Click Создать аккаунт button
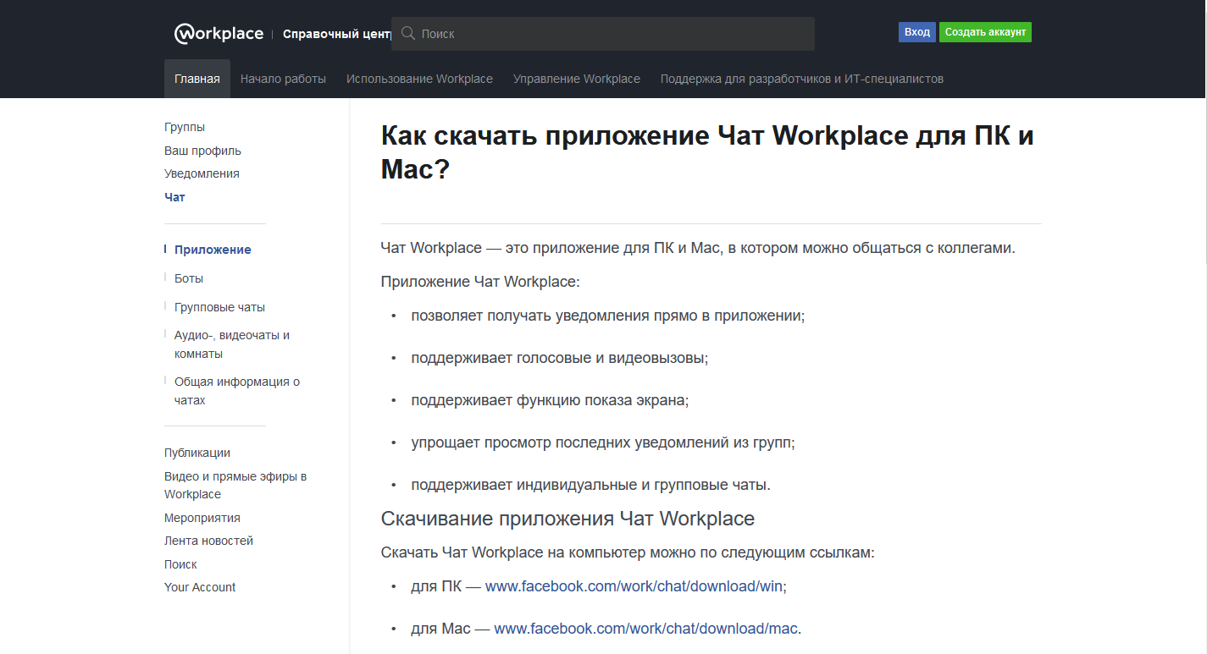Viewport: 1207px width, 654px height. [x=985, y=32]
